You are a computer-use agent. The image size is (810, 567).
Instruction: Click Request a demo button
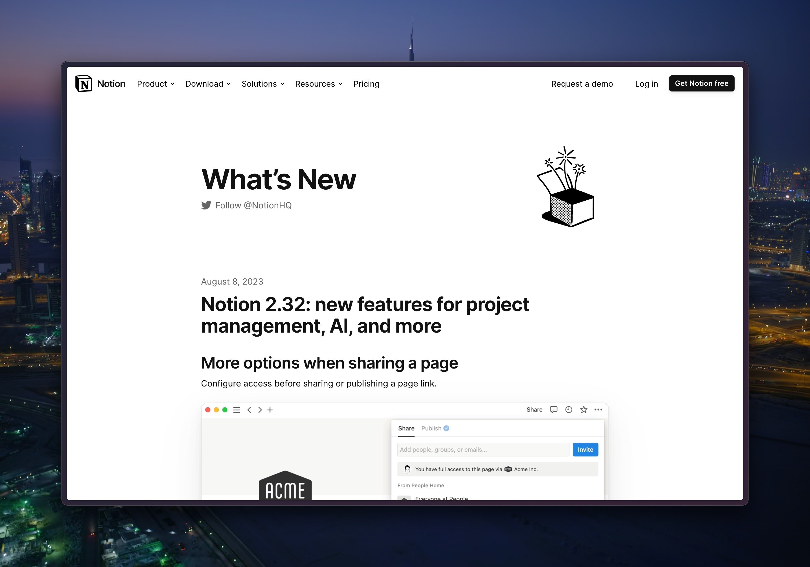click(x=581, y=83)
